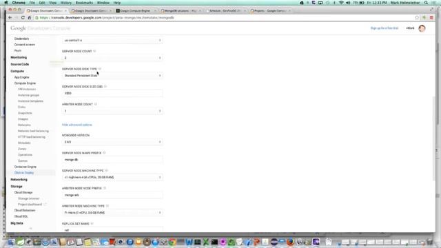Click the Server Node Name Prefix field
The image size is (441, 248).
pos(112,160)
